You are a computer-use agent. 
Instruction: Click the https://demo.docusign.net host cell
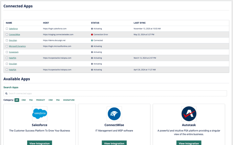54,40
